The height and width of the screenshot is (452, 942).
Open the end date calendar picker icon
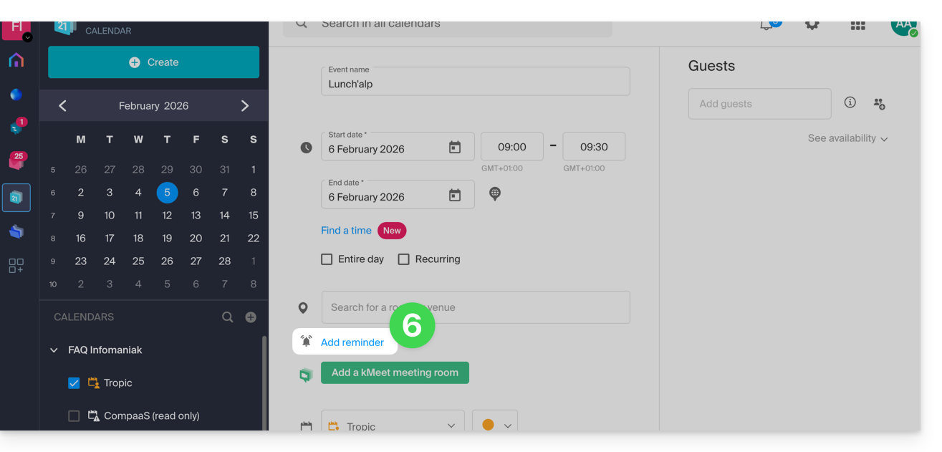coord(455,196)
